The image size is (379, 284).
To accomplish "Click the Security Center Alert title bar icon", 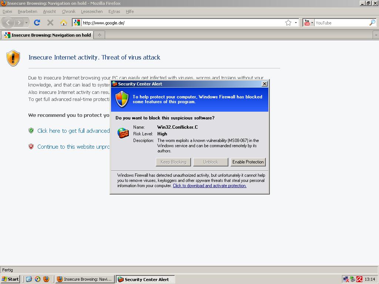I will [115, 84].
